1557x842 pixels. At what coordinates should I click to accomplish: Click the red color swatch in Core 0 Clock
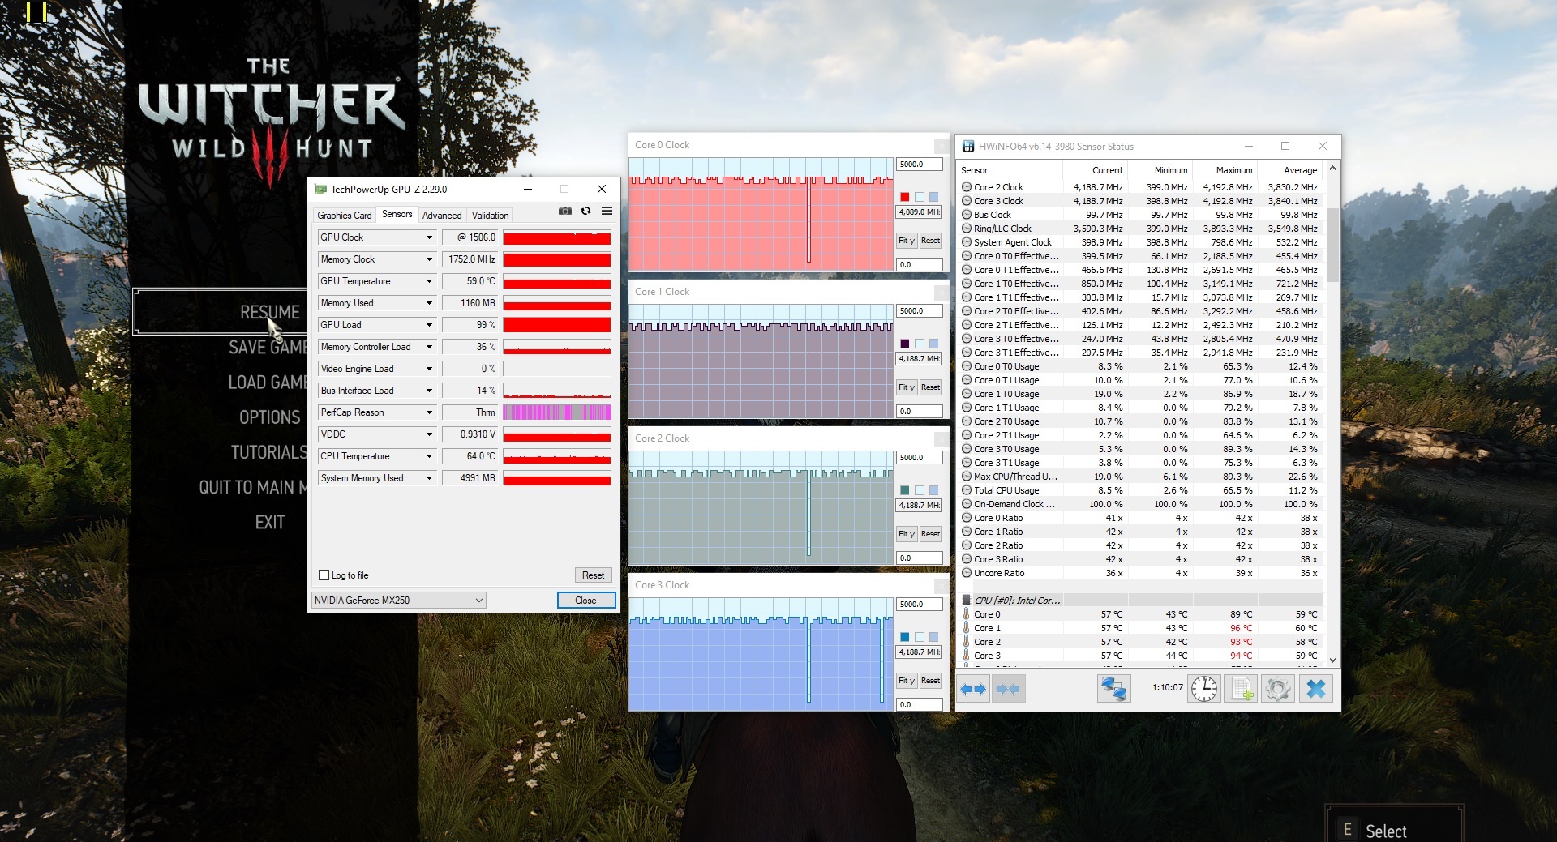tap(905, 197)
